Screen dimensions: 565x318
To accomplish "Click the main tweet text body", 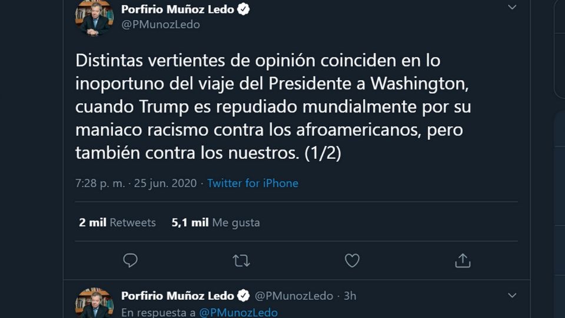I will tap(273, 107).
